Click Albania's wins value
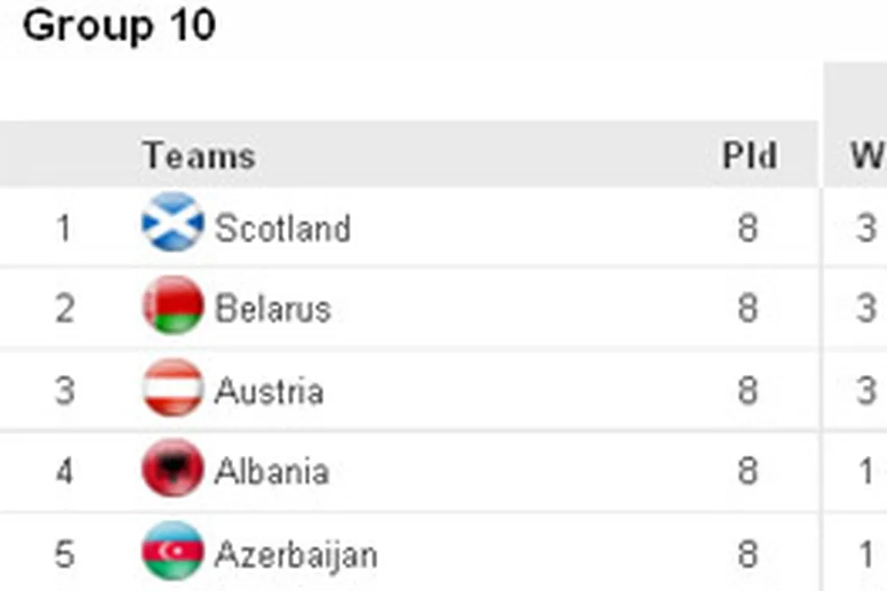 (866, 471)
